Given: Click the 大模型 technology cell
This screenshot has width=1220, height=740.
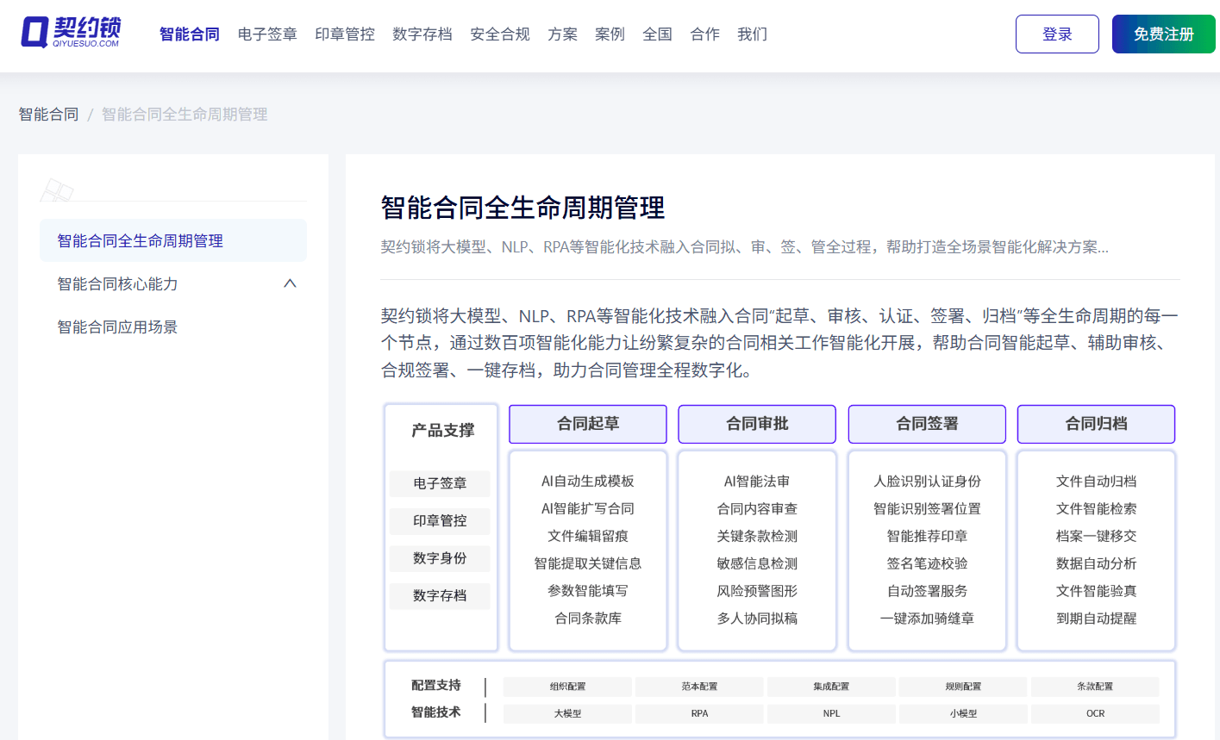Looking at the screenshot, I should point(567,713).
